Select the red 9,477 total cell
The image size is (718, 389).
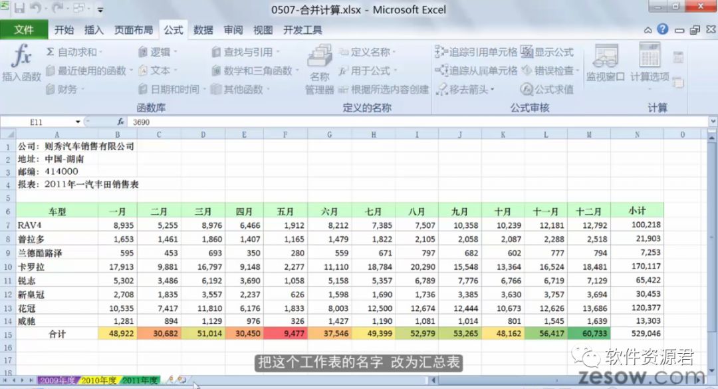(285, 334)
